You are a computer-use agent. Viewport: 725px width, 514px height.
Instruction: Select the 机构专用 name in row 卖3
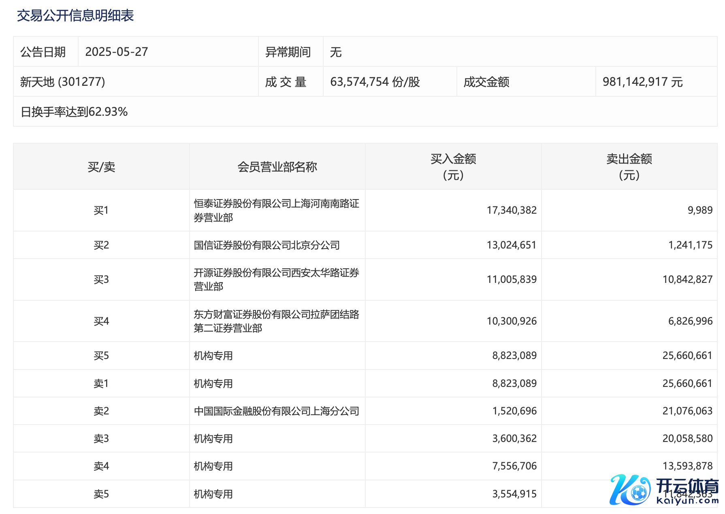click(213, 439)
